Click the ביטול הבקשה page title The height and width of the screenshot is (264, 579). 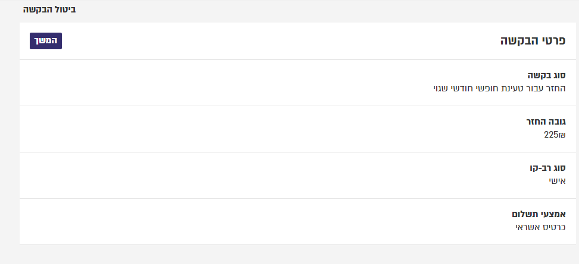(49, 10)
